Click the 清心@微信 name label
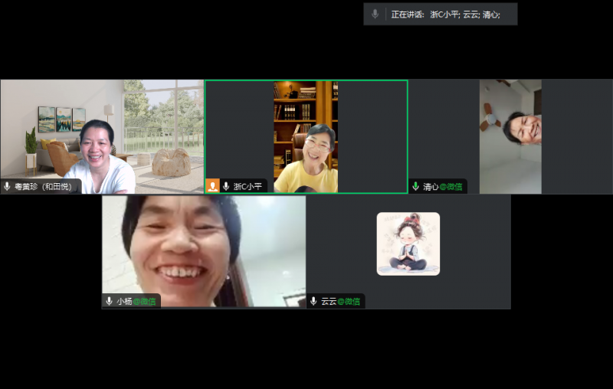The image size is (613, 389). [x=443, y=186]
